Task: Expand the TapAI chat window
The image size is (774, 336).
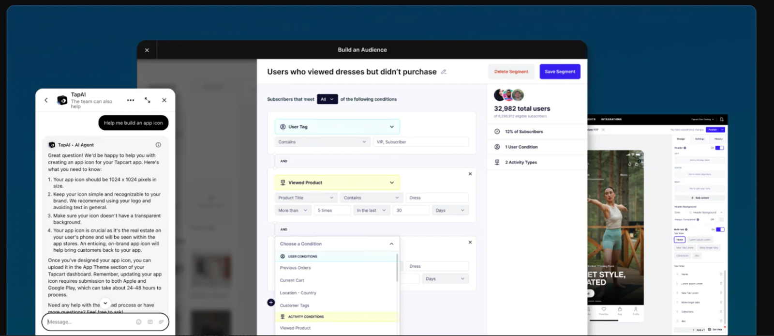Action: point(148,100)
